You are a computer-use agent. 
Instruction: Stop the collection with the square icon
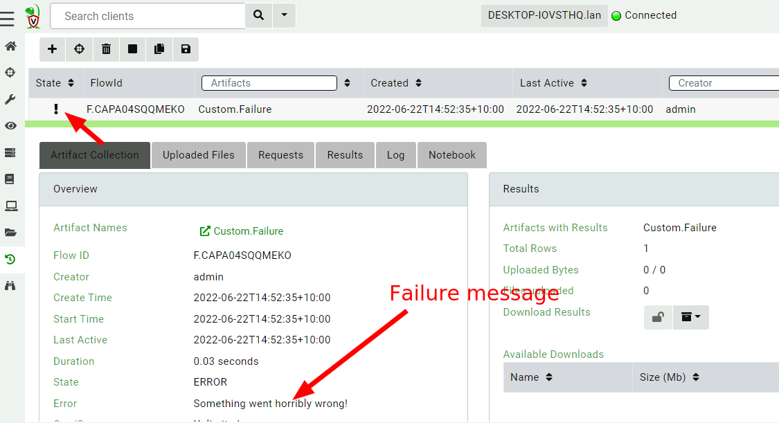[x=132, y=49]
